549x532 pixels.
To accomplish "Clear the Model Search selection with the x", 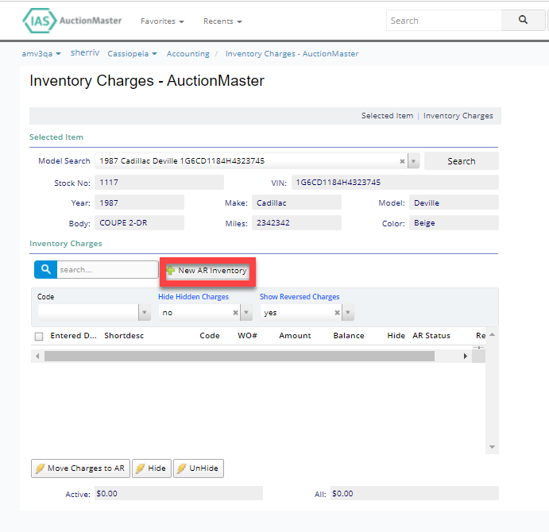I will 402,161.
